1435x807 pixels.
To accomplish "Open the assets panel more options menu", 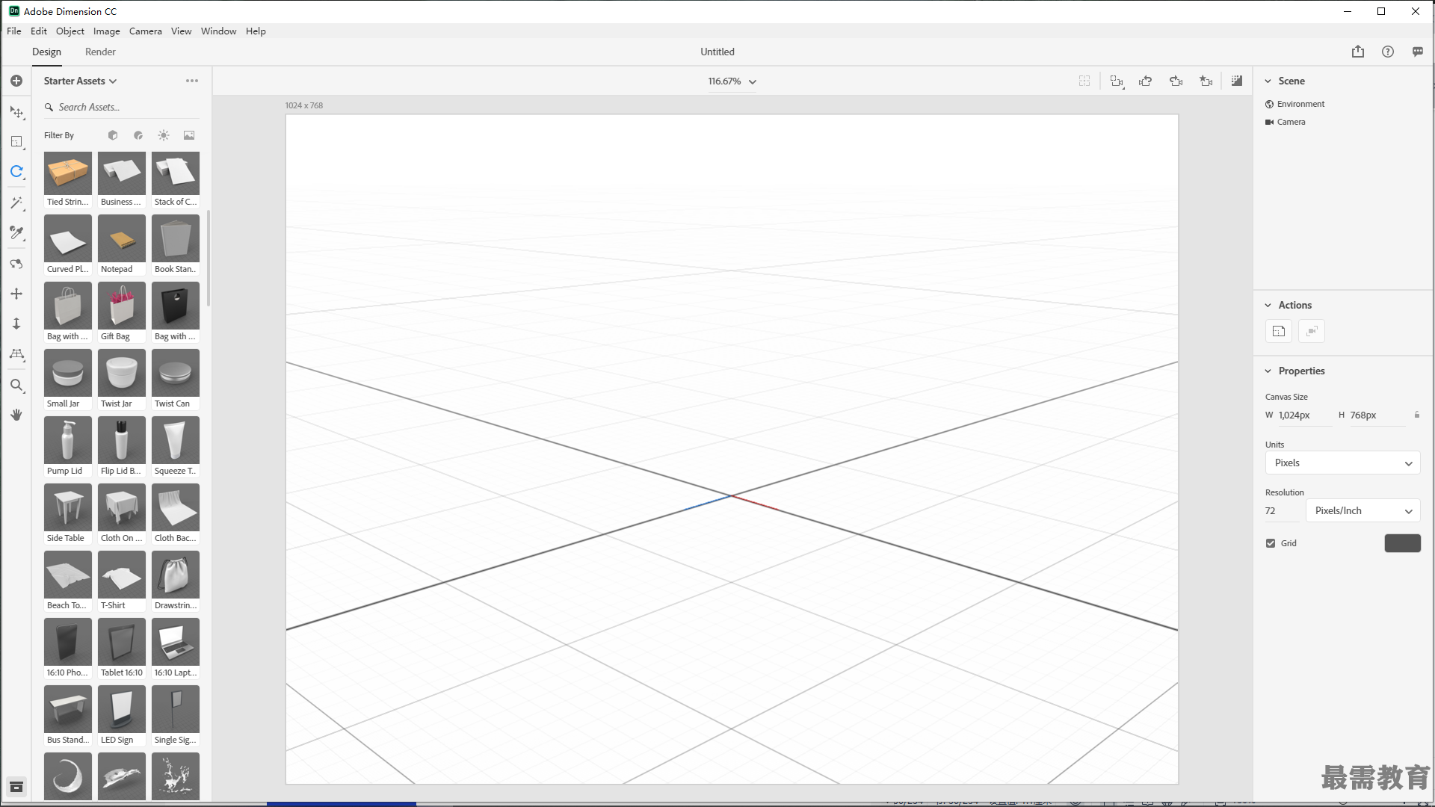I will (x=192, y=81).
